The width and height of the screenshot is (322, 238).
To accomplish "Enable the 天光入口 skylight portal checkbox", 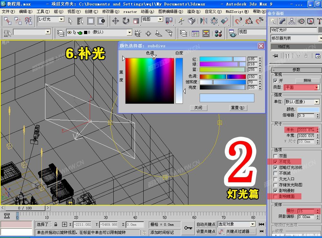I will [275, 179].
